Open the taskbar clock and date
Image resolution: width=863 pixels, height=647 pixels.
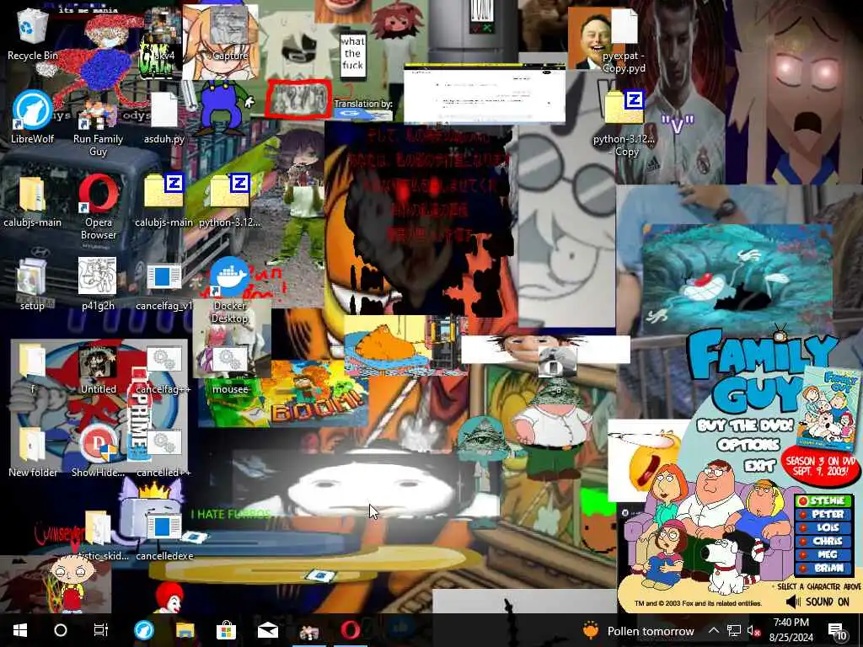(x=791, y=630)
